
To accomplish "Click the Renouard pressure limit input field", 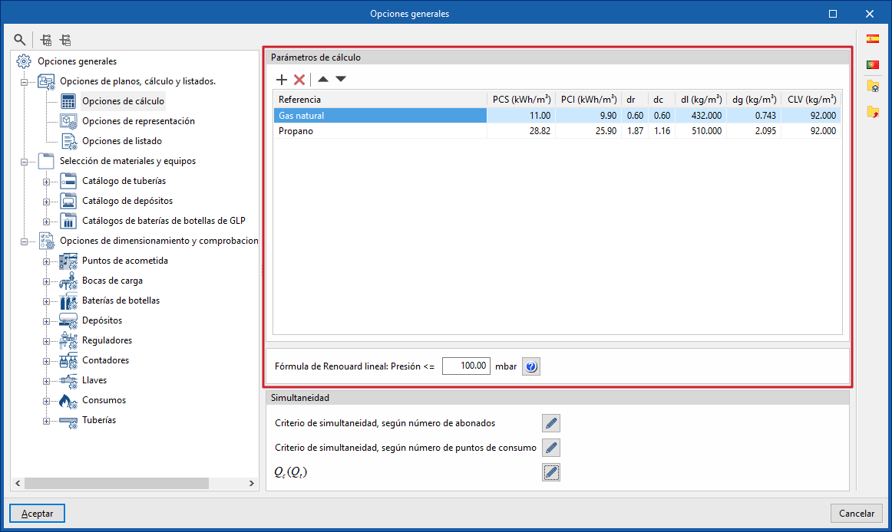I will pos(466,366).
